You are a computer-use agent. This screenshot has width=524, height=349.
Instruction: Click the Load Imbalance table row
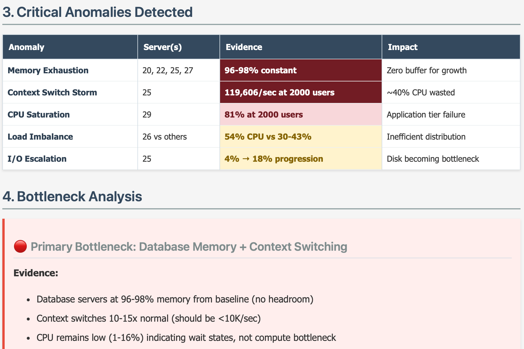point(40,137)
